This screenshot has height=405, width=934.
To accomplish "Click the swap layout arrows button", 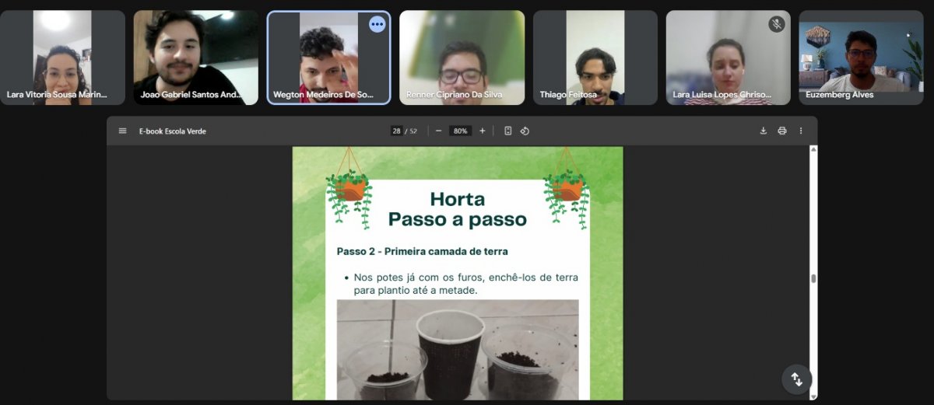I will click(797, 379).
